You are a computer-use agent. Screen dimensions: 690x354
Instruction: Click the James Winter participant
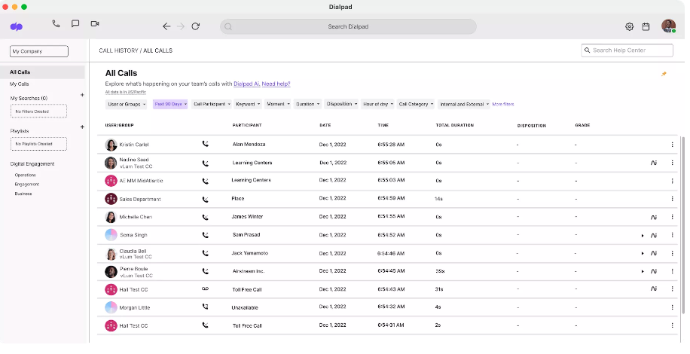(247, 217)
